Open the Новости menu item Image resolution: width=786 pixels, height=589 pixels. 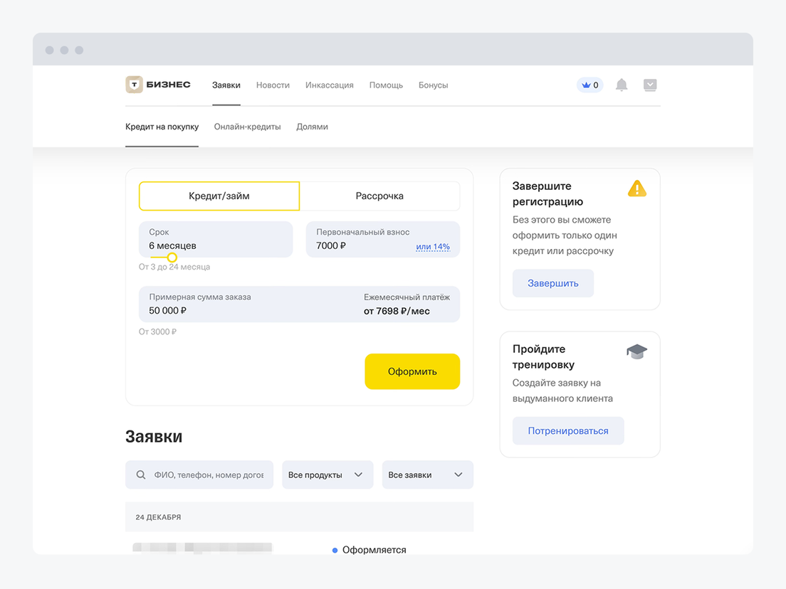point(273,85)
